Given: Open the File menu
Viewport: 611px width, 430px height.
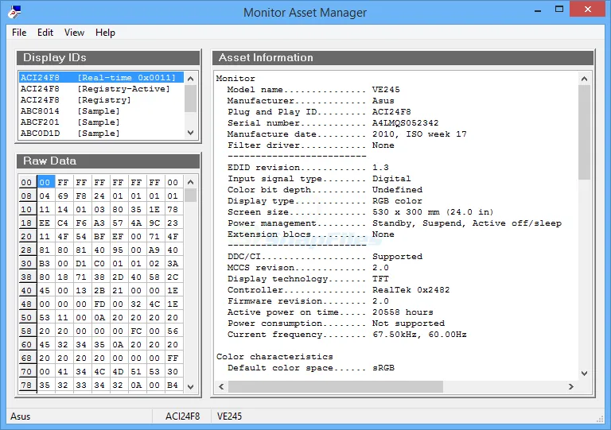Looking at the screenshot, I should pos(19,33).
